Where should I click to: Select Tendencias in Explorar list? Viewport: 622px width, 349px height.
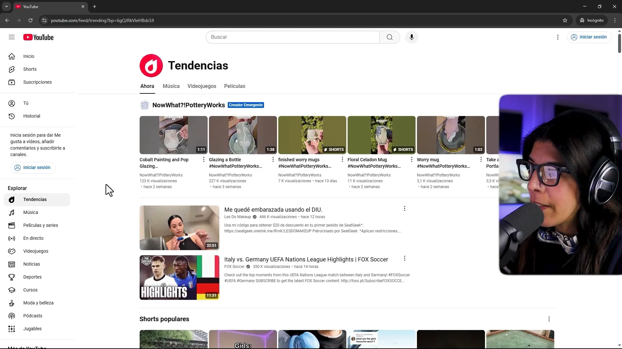click(37, 199)
